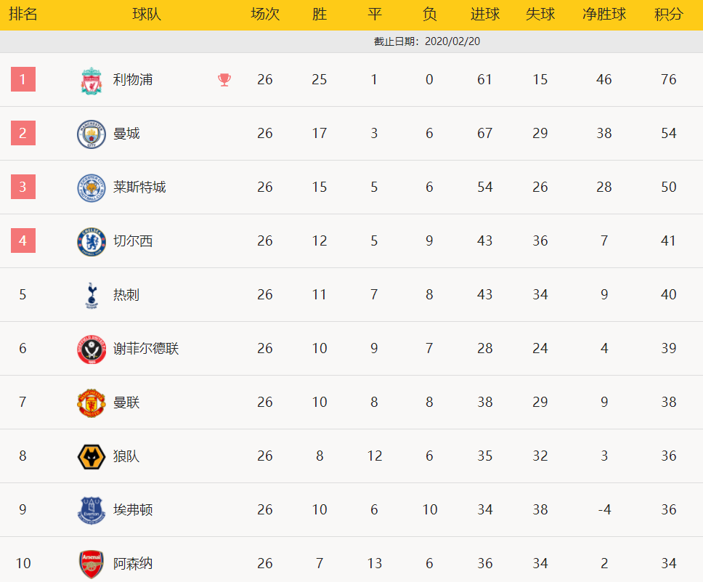This screenshot has height=582, width=703.
Task: Click the Arsenal cannon crest
Action: (x=92, y=564)
